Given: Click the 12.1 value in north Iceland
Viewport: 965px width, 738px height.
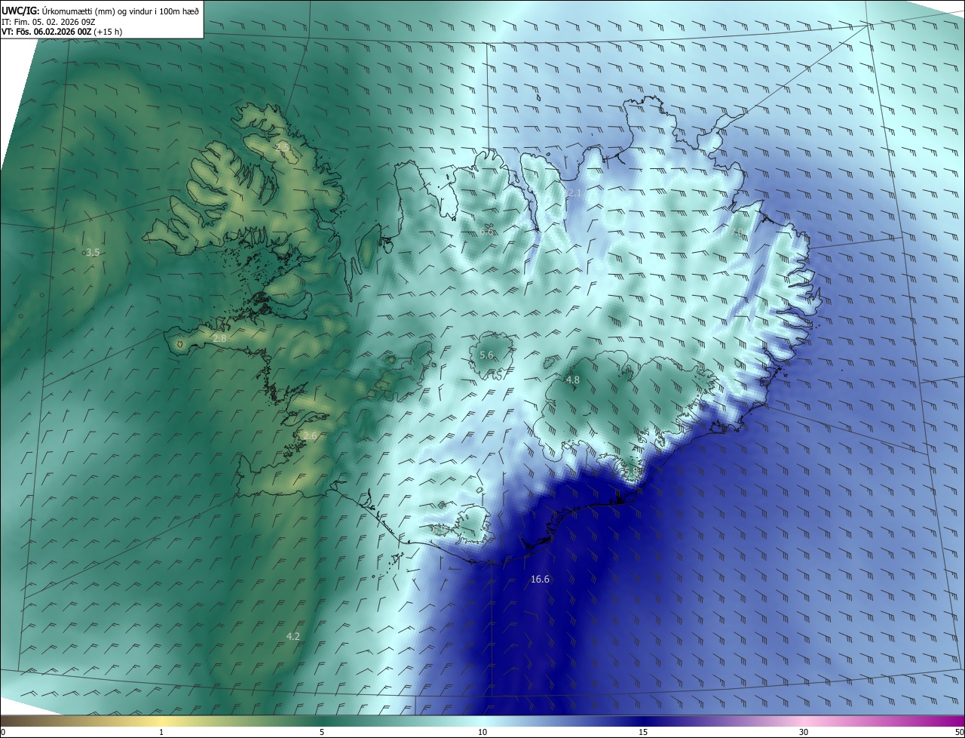Looking at the screenshot, I should point(573,194).
